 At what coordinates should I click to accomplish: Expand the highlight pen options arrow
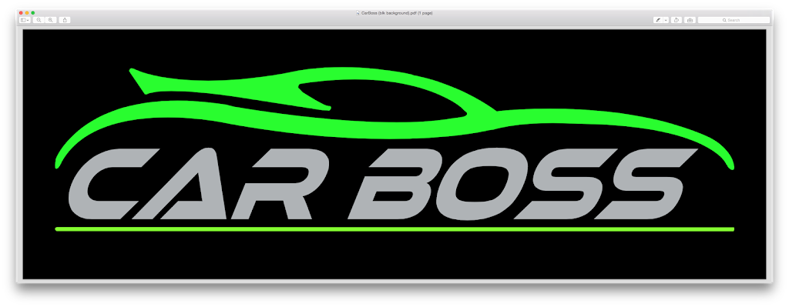(666, 20)
